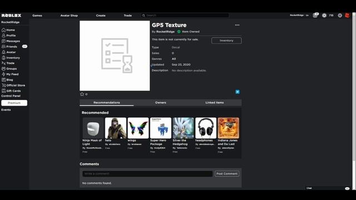
Task: Open Friends in the sidebar
Action: coord(9,47)
